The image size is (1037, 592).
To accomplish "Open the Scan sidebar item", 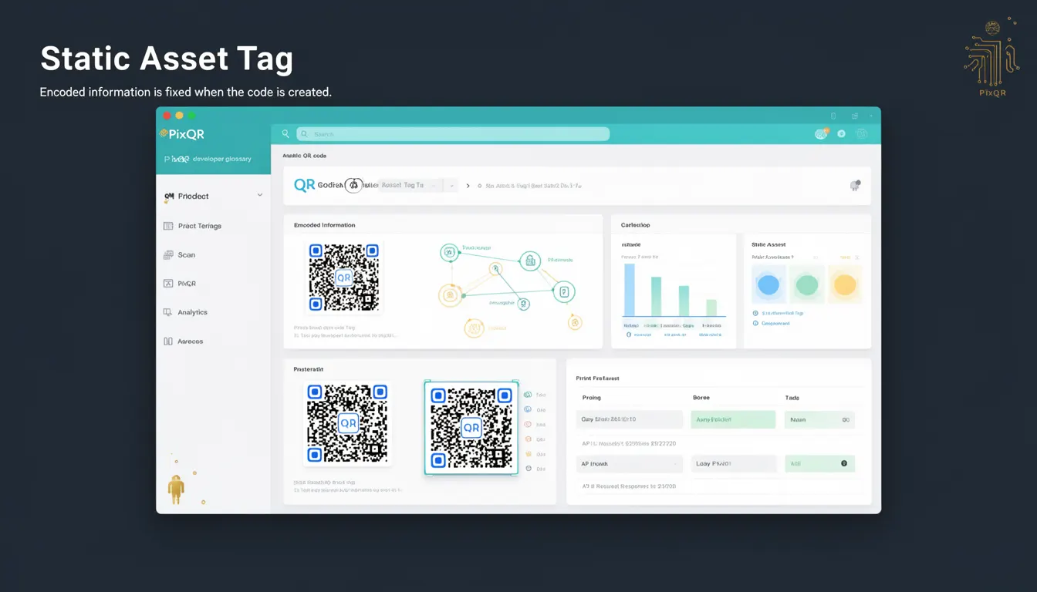I will click(186, 254).
